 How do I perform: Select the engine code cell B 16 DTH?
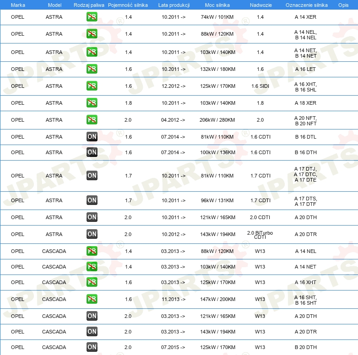[x=305, y=152]
